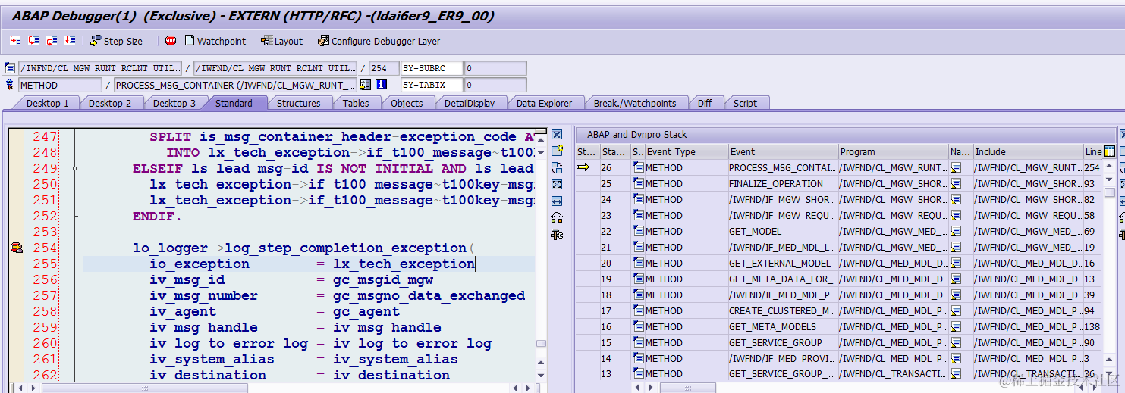Select the GET_MODEL event cell
Screen dimensions: 1125x393
782,232
